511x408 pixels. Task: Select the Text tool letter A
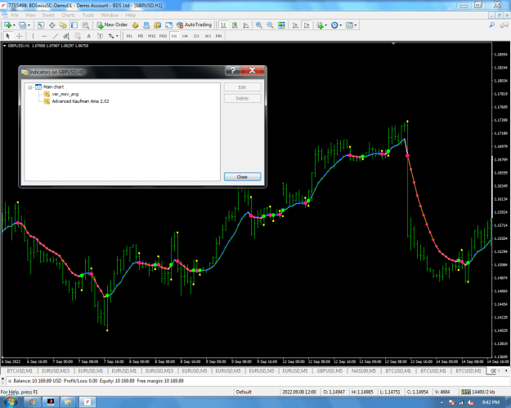(x=88, y=36)
